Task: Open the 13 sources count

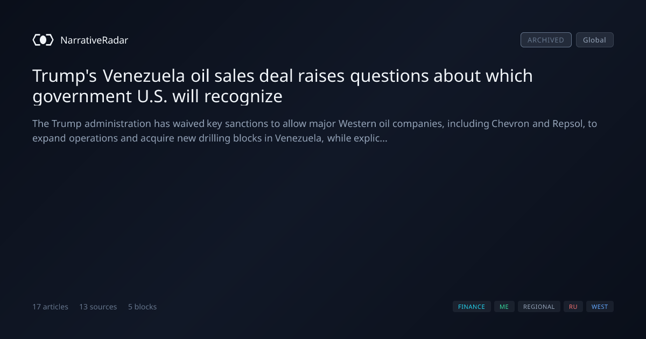Action: [x=98, y=307]
